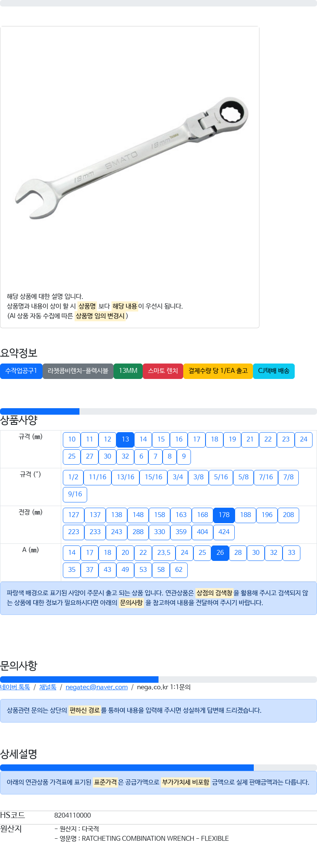This screenshot has height=844, width=317.
Task: Click the green 13MM tag
Action: 128,371
